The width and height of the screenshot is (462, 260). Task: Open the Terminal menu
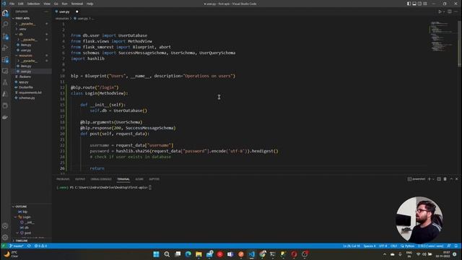pos(77,4)
